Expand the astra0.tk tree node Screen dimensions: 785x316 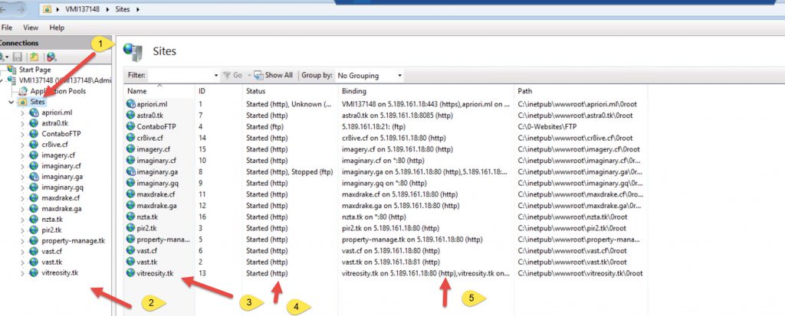pos(23,122)
